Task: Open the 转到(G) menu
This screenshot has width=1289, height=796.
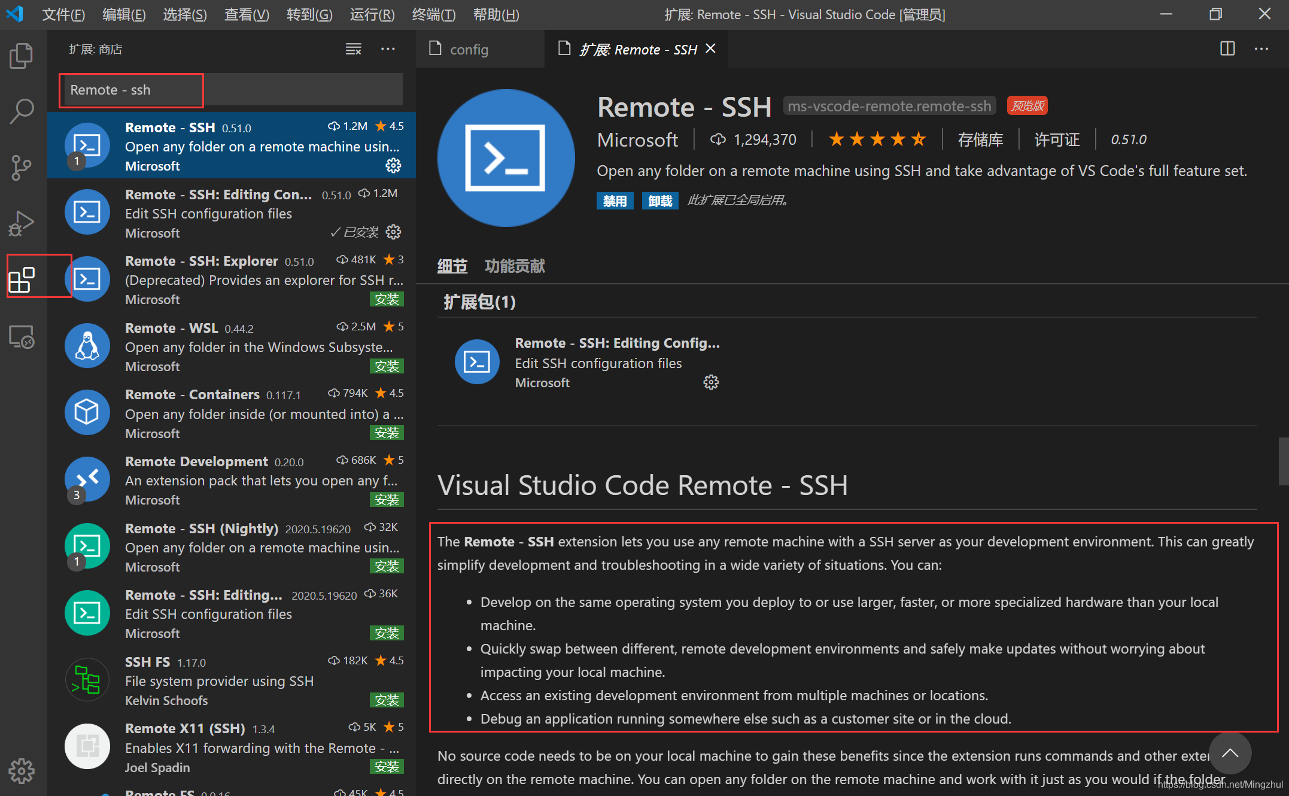Action: (309, 14)
